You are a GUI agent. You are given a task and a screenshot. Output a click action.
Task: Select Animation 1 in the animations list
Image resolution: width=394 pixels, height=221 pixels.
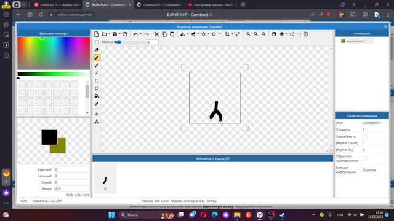[x=357, y=41]
